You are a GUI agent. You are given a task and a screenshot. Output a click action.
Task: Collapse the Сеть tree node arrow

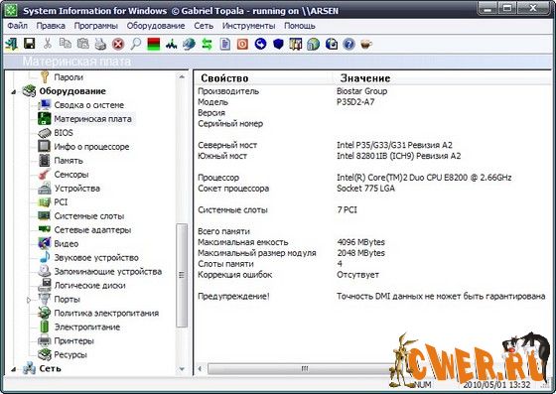[x=14, y=369]
